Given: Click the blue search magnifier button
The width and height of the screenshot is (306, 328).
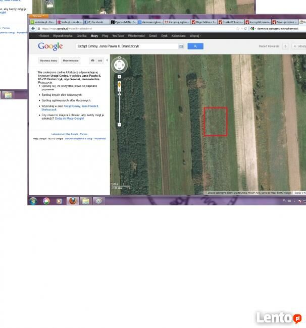Looking at the screenshot, I should (x=195, y=46).
